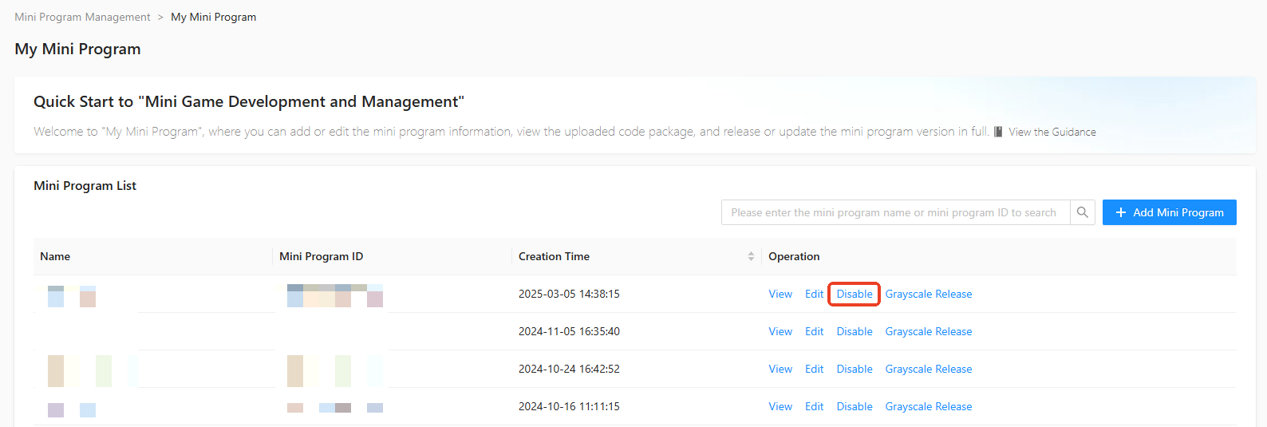Image resolution: width=1267 pixels, height=427 pixels.
Task: View the 2025-03-05 14:38:15 program
Action: (780, 294)
